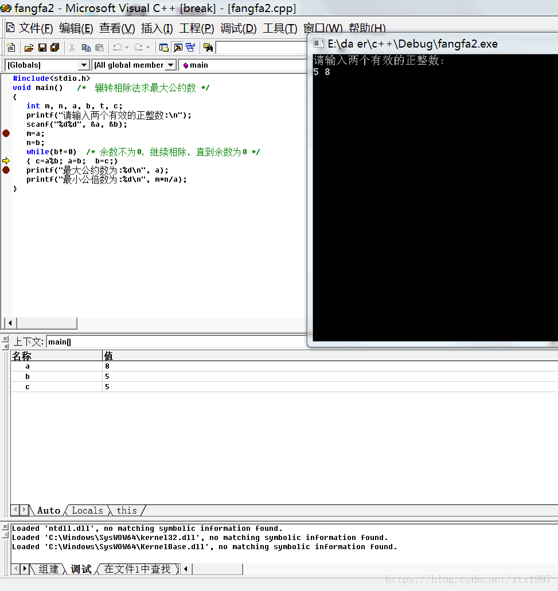Click the document icon left of 文件 menu
The height and width of the screenshot is (591, 558).
click(x=10, y=28)
